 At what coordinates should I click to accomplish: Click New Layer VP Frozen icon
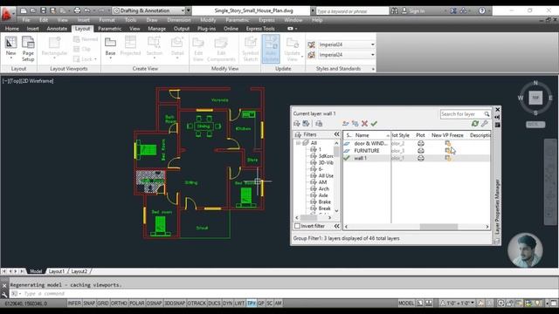click(355, 124)
